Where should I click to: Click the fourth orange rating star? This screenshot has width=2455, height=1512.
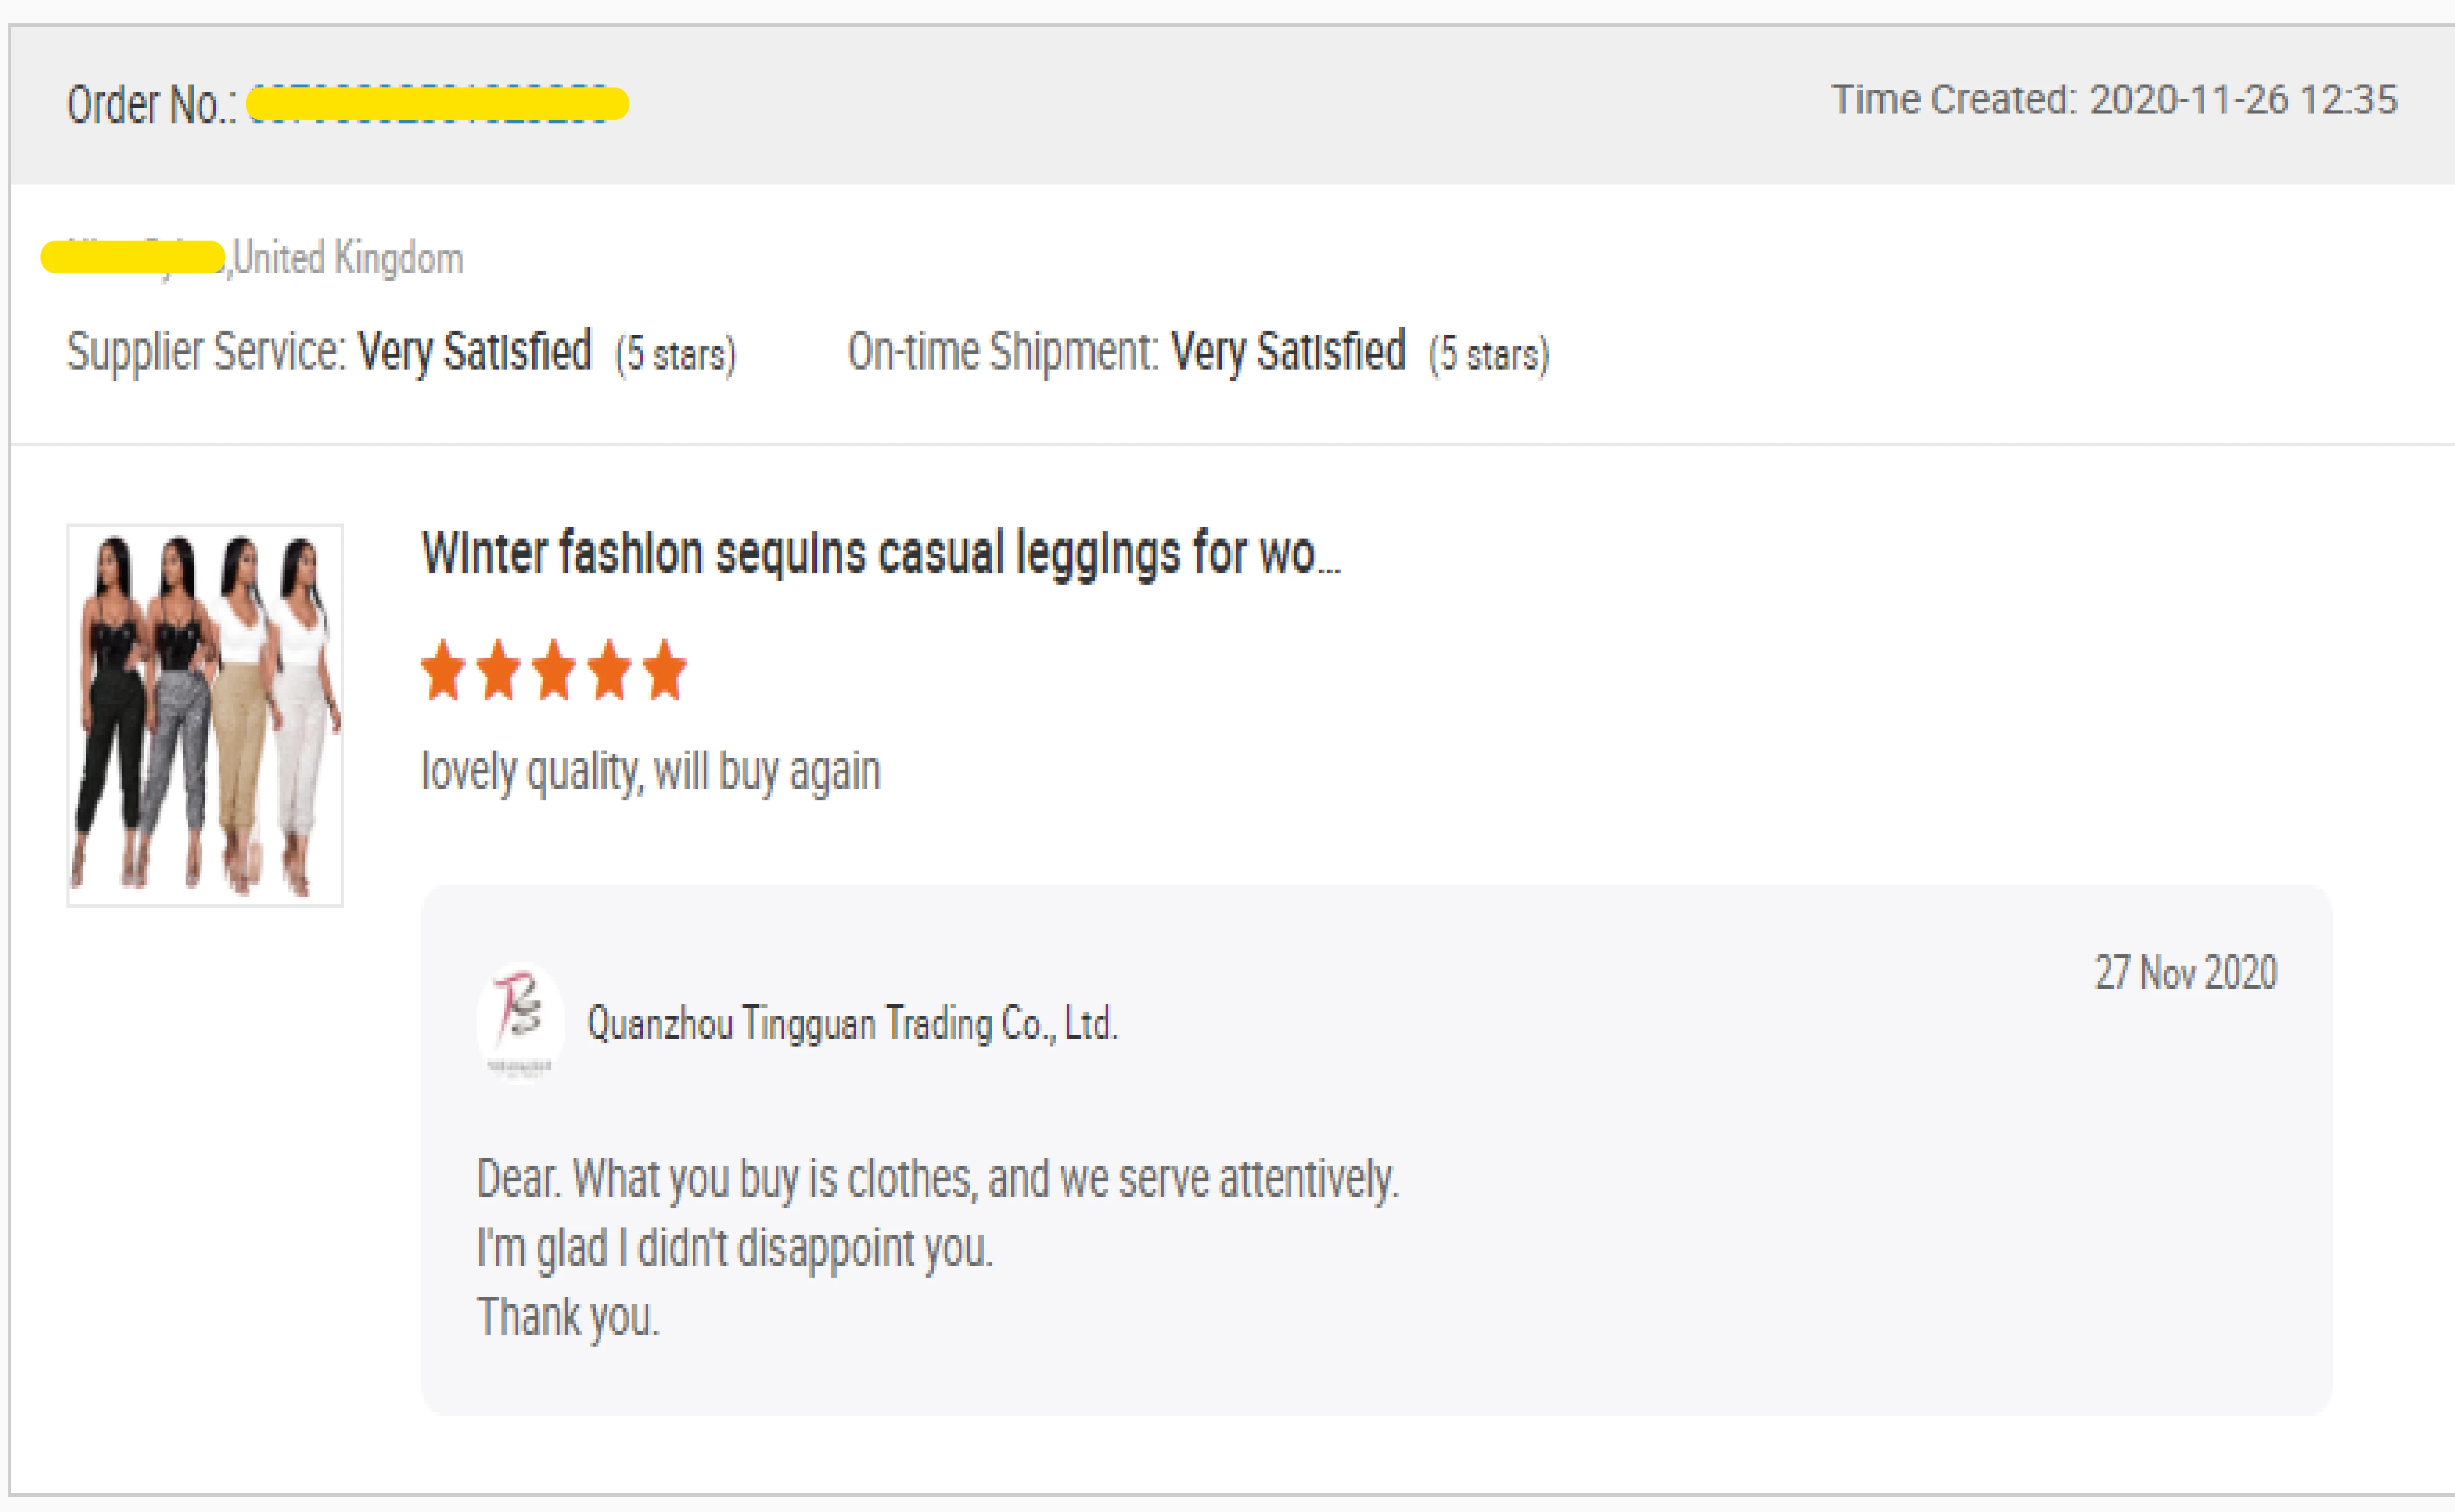(x=609, y=670)
